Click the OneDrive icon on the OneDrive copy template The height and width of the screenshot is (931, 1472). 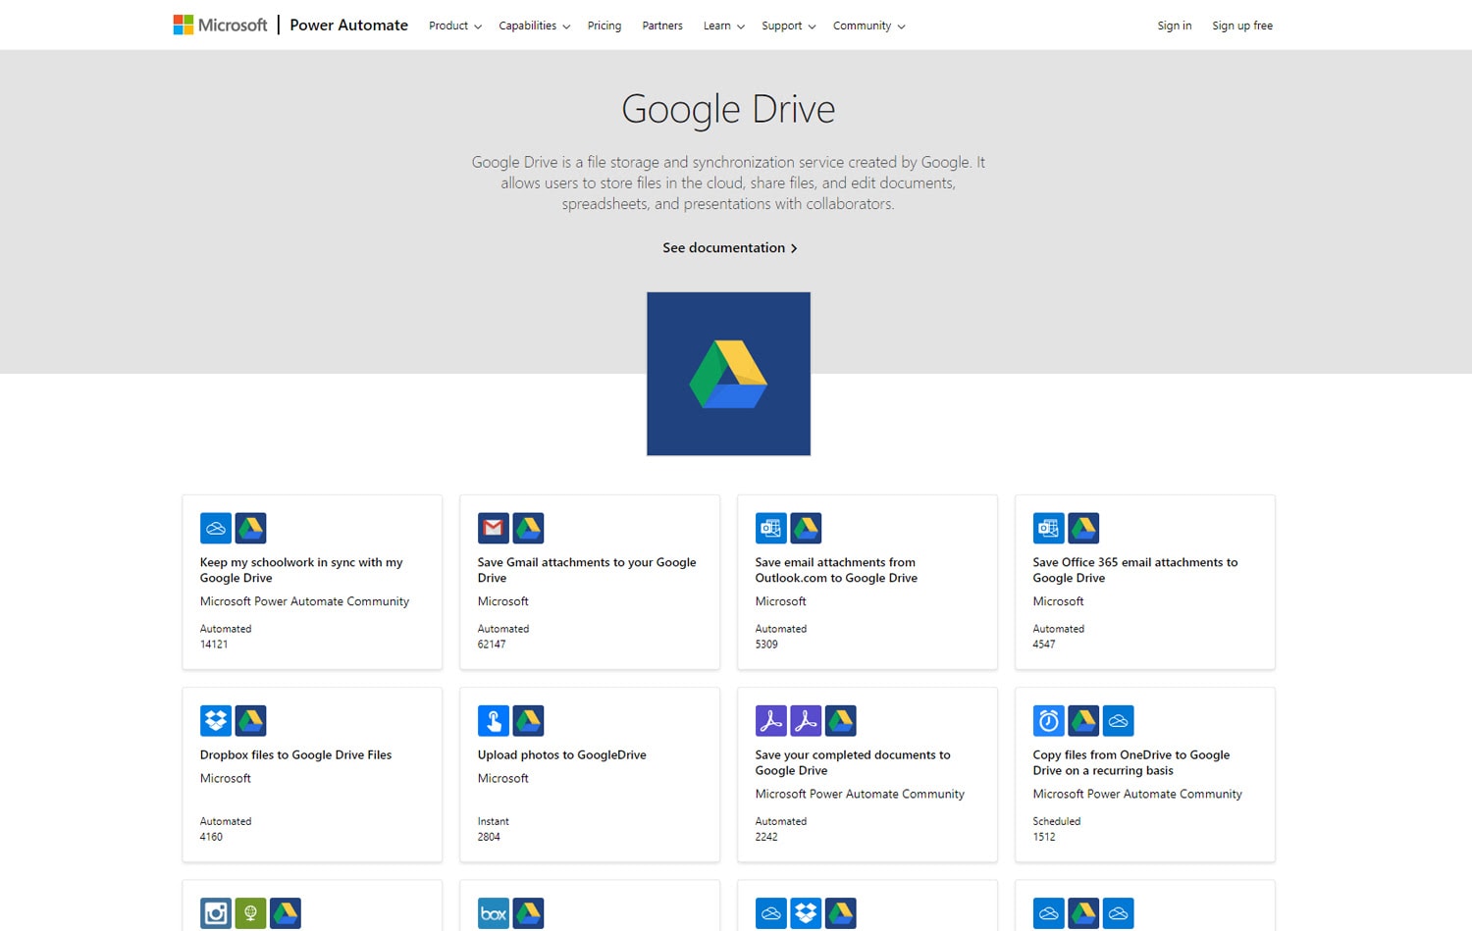coord(1119,720)
